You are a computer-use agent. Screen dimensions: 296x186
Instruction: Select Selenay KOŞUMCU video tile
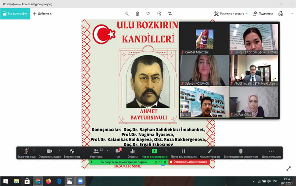tap(204, 70)
